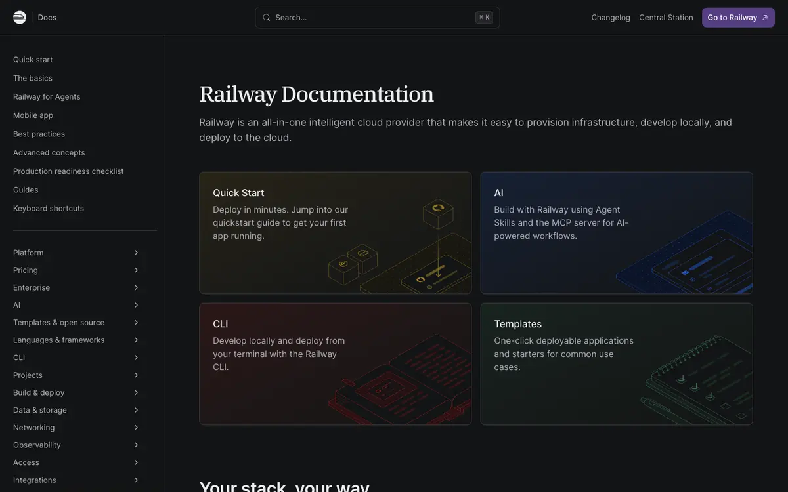This screenshot has width=788, height=492.
Task: Select the Networking sidebar label
Action: (x=34, y=428)
